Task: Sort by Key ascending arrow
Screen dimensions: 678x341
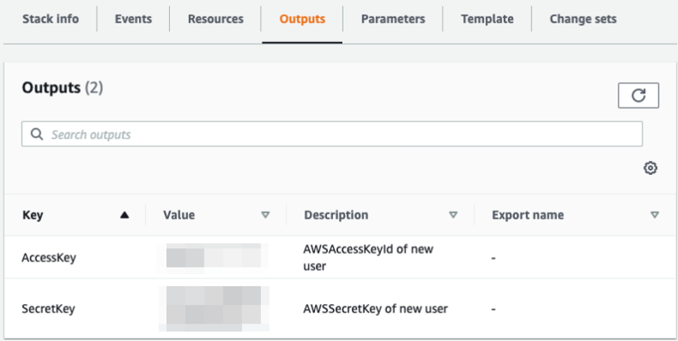Action: click(125, 215)
